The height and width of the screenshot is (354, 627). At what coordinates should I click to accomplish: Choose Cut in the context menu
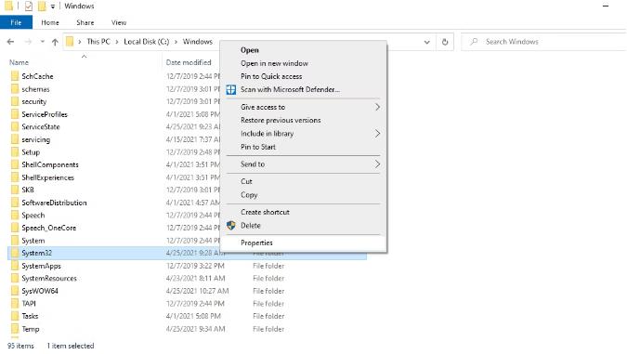tap(304, 181)
